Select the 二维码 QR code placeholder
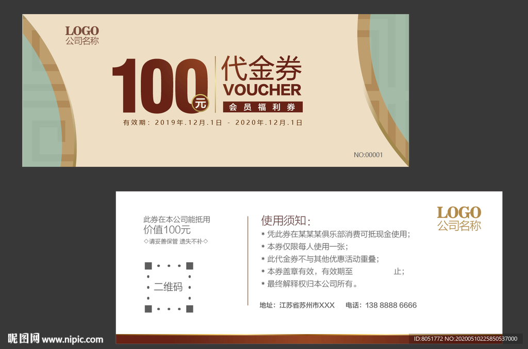Screen dimensions: 528x349 pos(169,287)
